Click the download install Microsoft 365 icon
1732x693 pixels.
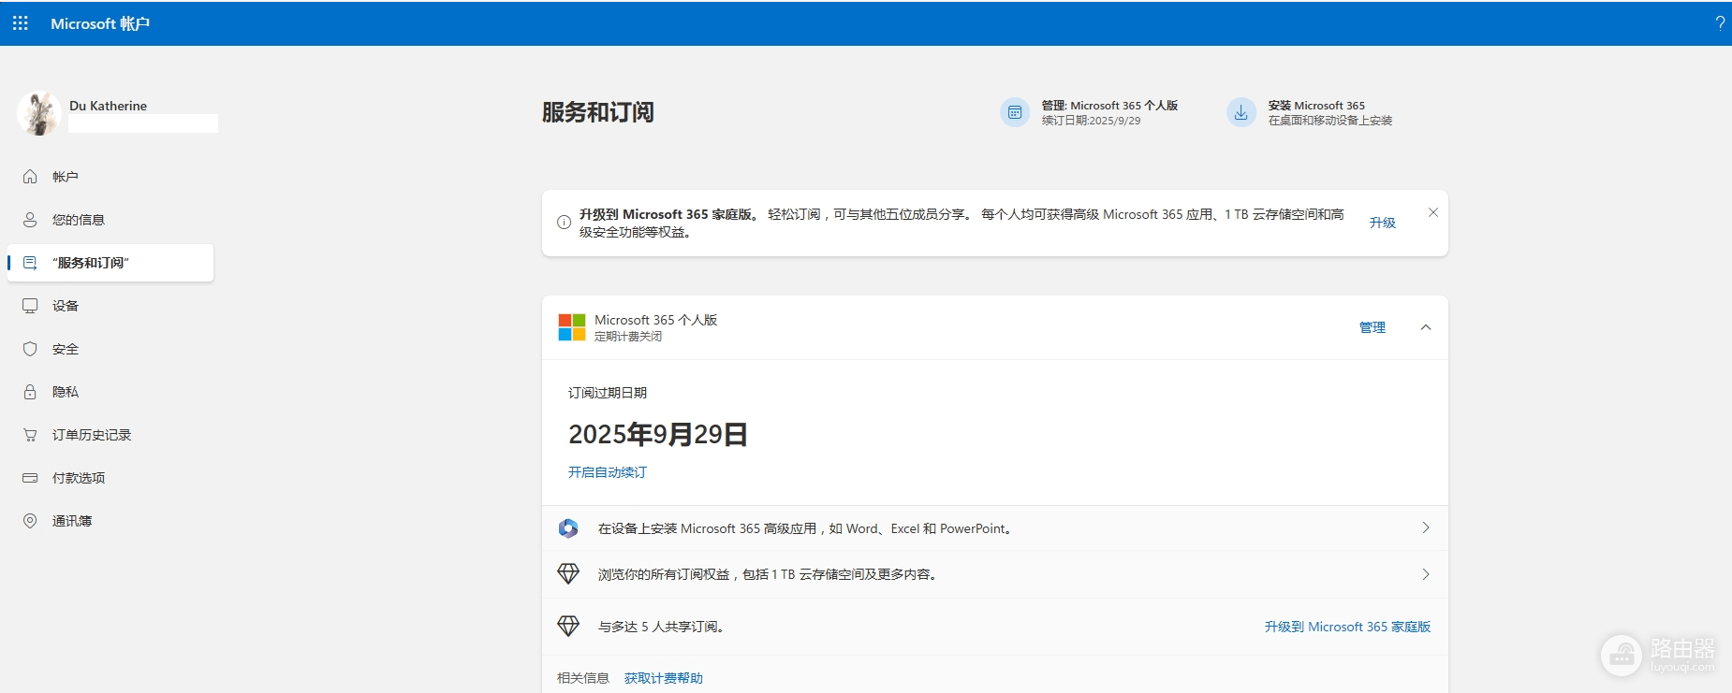[1241, 112]
